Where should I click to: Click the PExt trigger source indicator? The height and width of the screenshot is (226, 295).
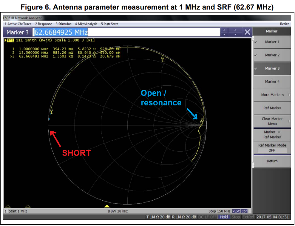pyautogui.click(x=235, y=211)
